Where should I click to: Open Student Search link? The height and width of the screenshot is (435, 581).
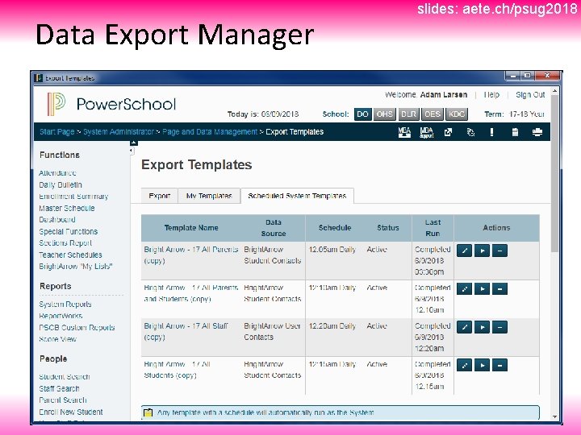pos(65,377)
